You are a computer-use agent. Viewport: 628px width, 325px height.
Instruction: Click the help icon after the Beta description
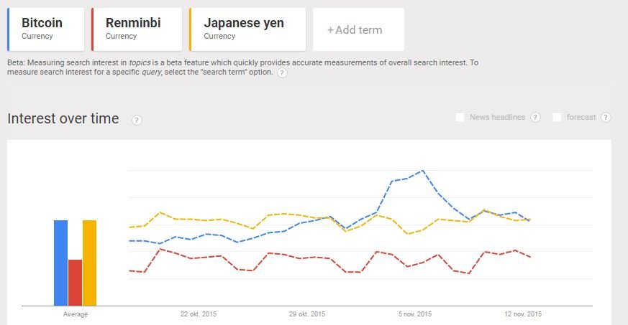pos(282,74)
